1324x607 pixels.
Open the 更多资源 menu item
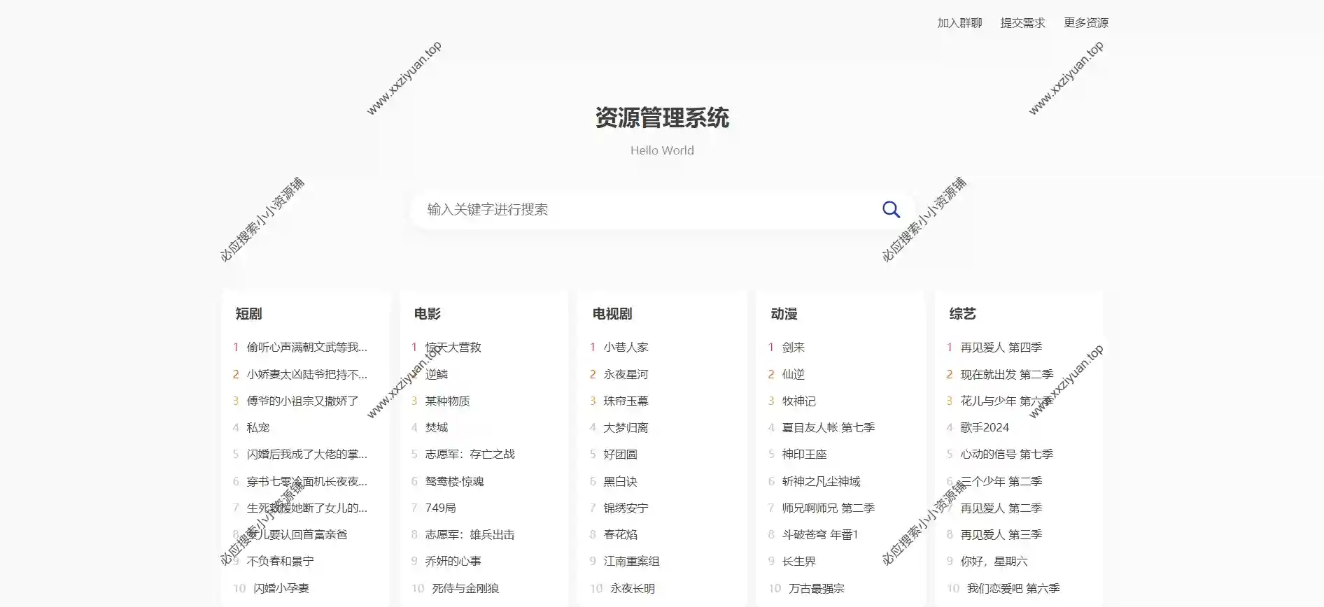click(1085, 23)
